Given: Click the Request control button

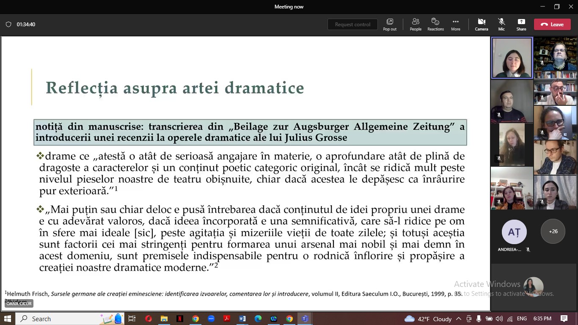Looking at the screenshot, I should click(352, 25).
